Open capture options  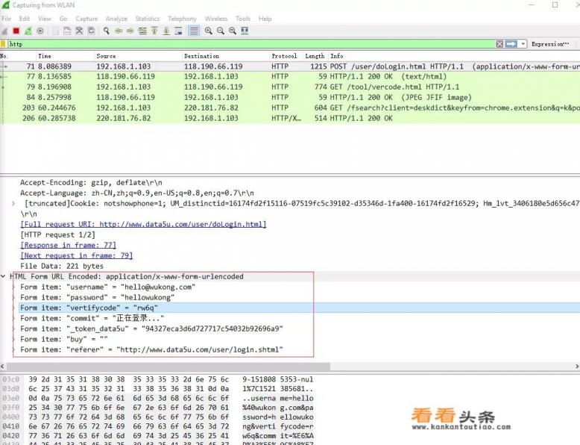[x=40, y=31]
